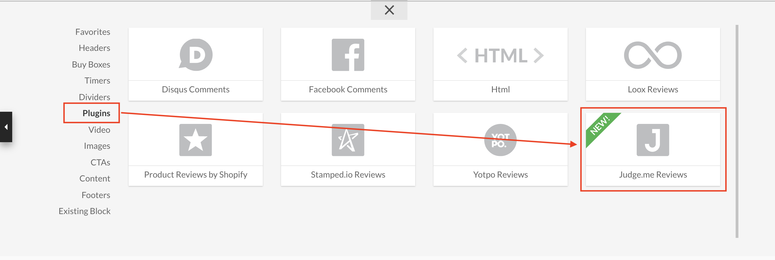Screen dimensions: 775x260
Task: Expand the collapsed left side panel arrow
Action: 6,127
